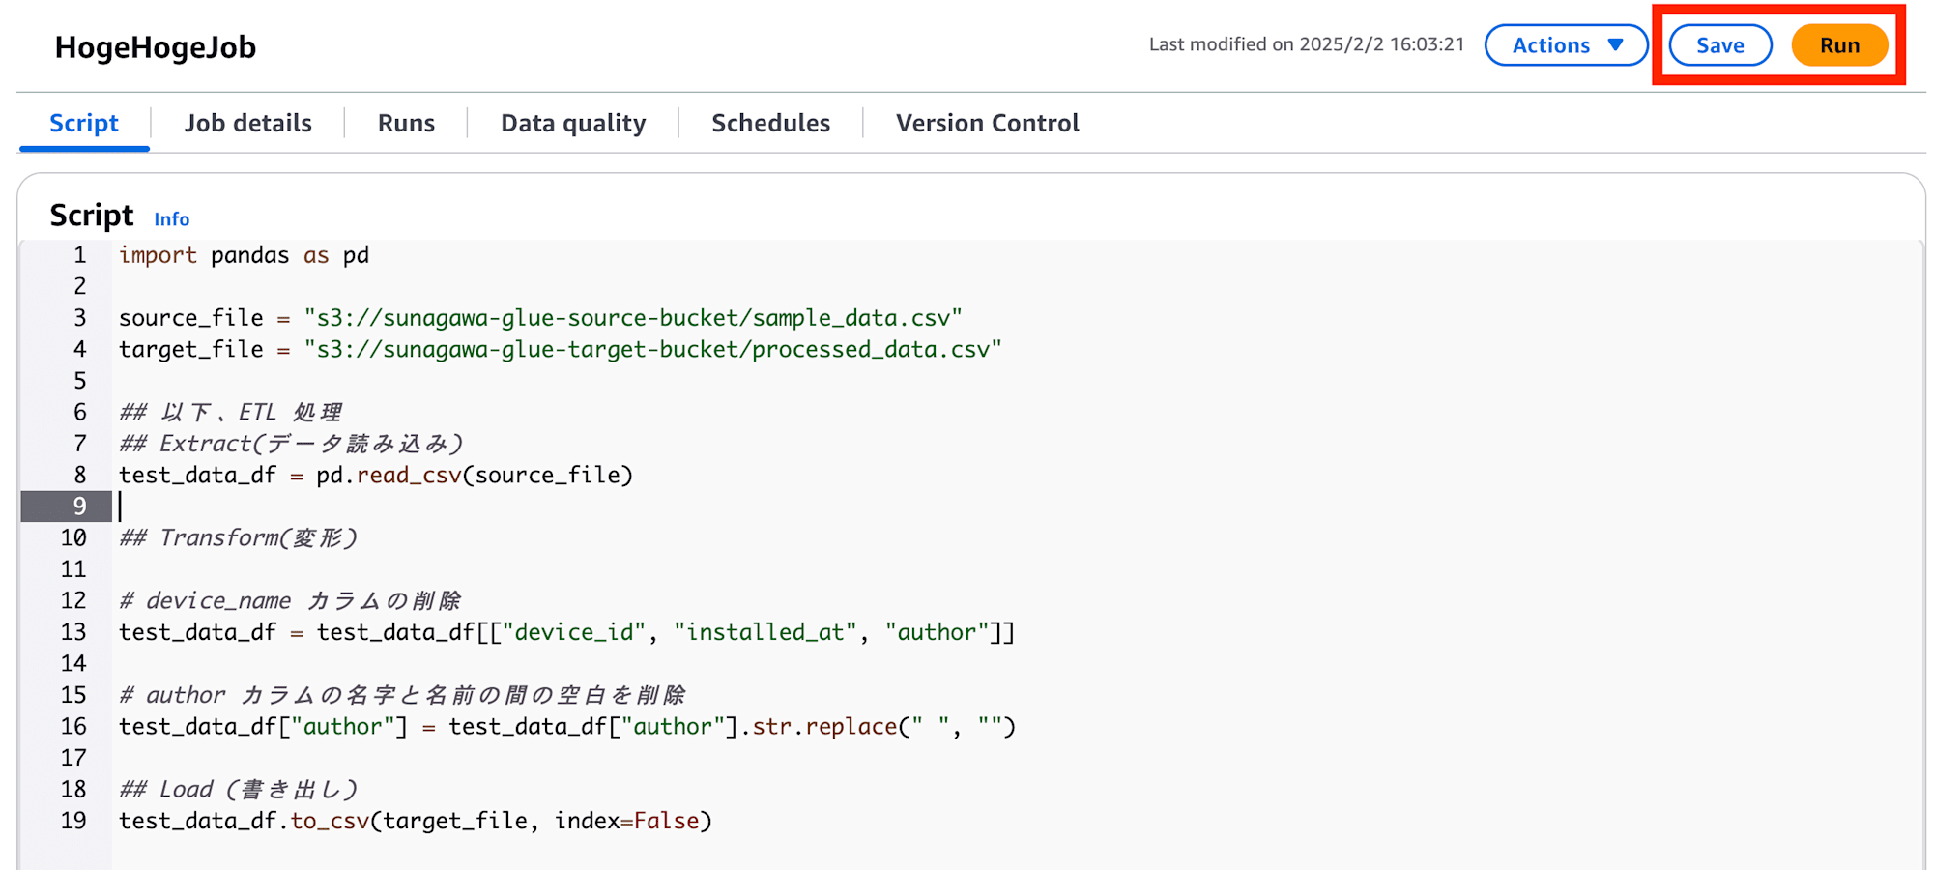Run the HogeHogeJob job

[1839, 45]
